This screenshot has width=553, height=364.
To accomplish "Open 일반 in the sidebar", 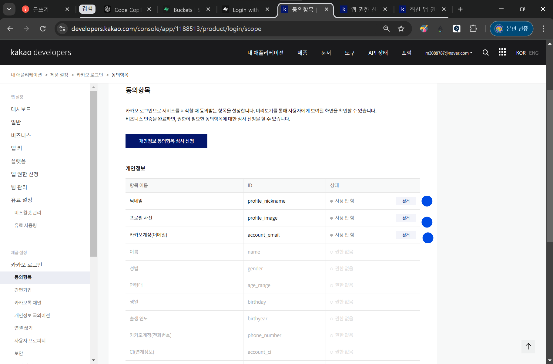I will 16,122.
